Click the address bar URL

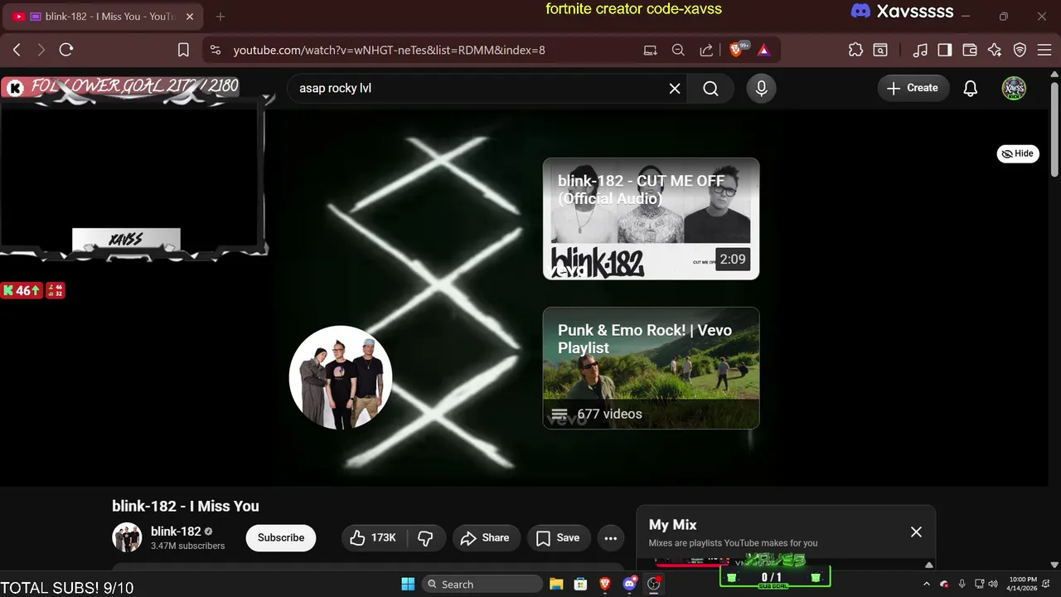click(390, 50)
